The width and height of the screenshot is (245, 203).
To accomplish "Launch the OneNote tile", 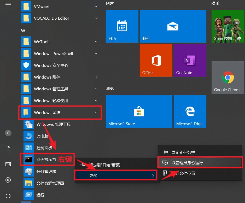I will tap(190, 60).
